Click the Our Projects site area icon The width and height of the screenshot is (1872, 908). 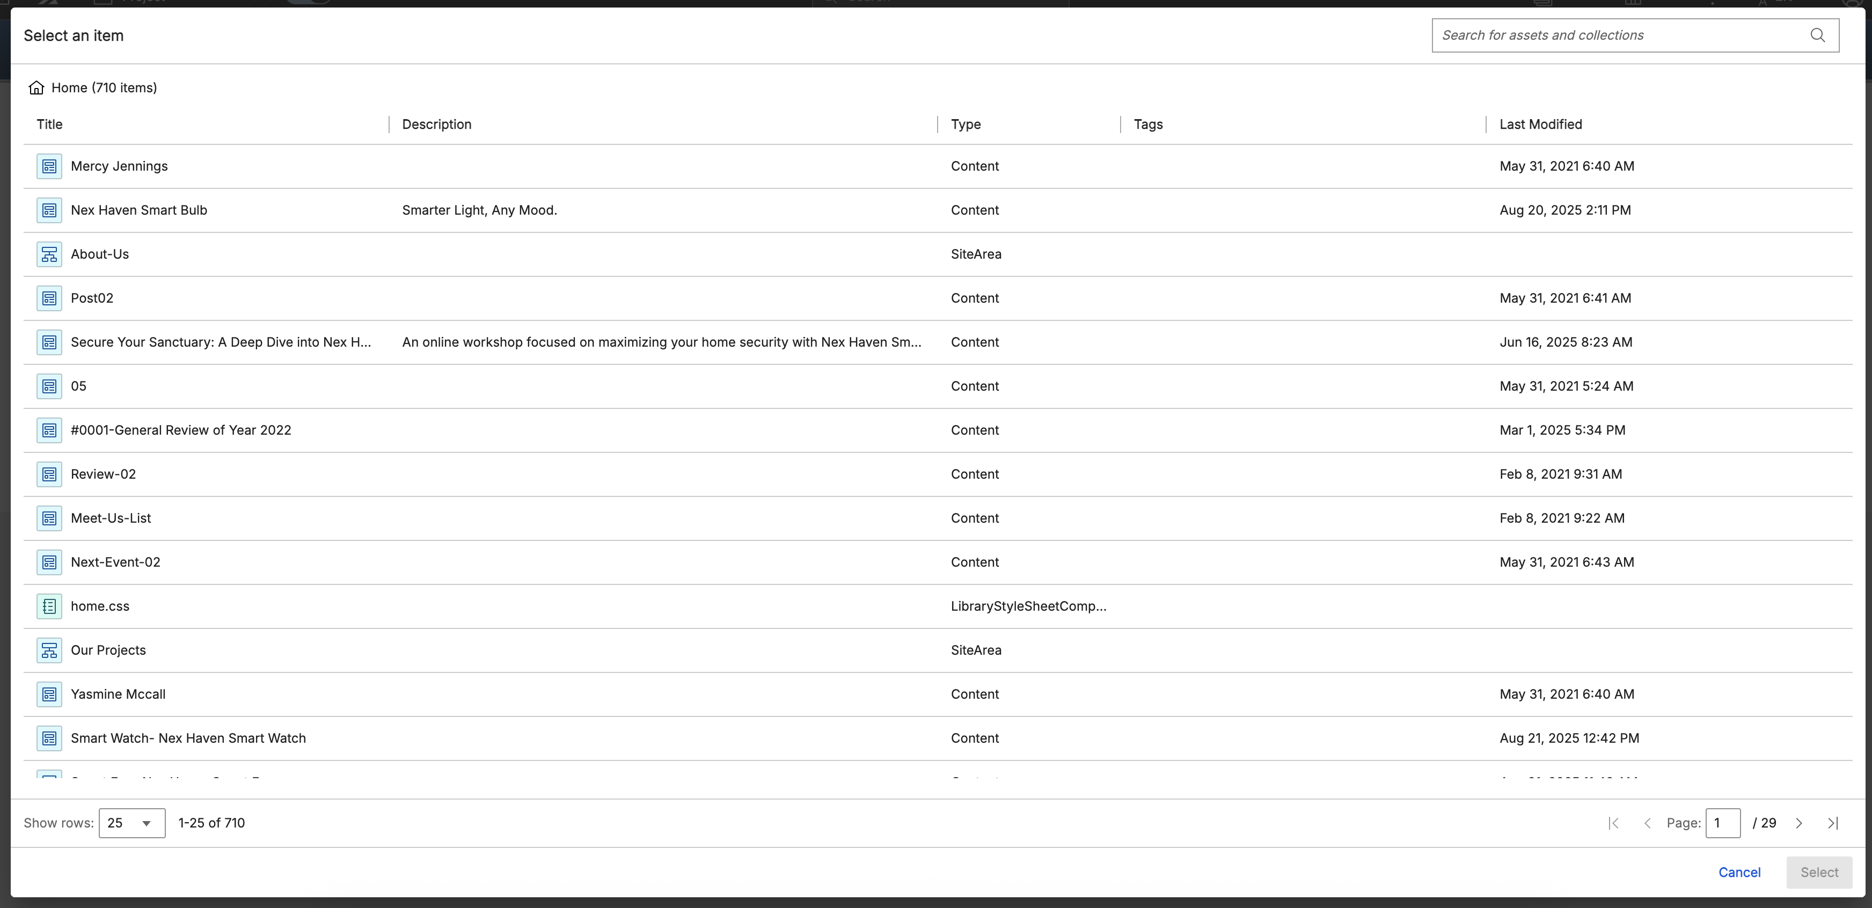[x=49, y=650]
